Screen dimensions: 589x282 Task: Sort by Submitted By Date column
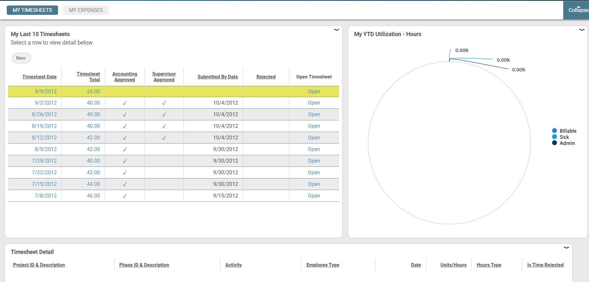coord(218,77)
